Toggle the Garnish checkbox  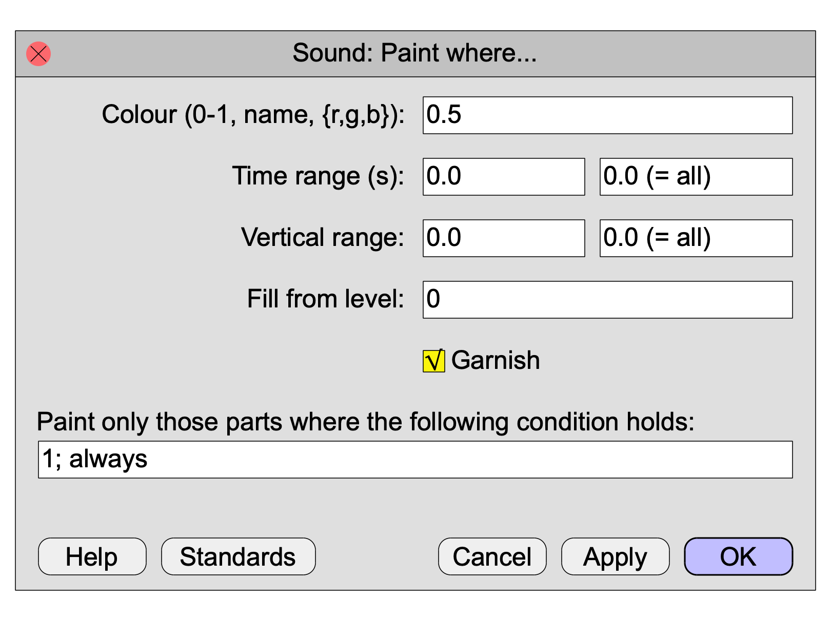pyautogui.click(x=434, y=361)
